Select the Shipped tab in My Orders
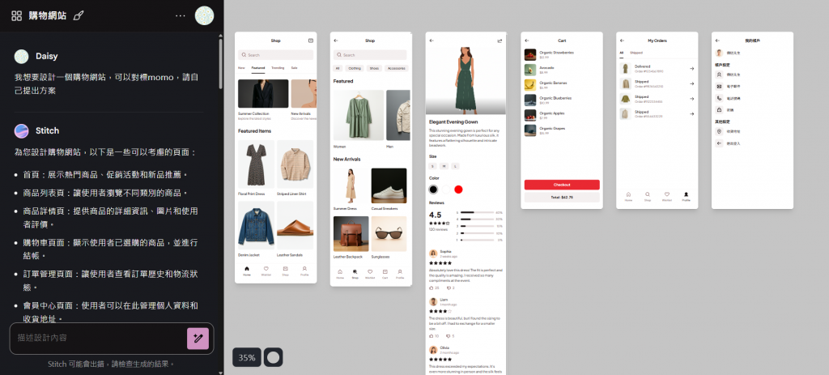The width and height of the screenshot is (829, 375). tap(636, 53)
